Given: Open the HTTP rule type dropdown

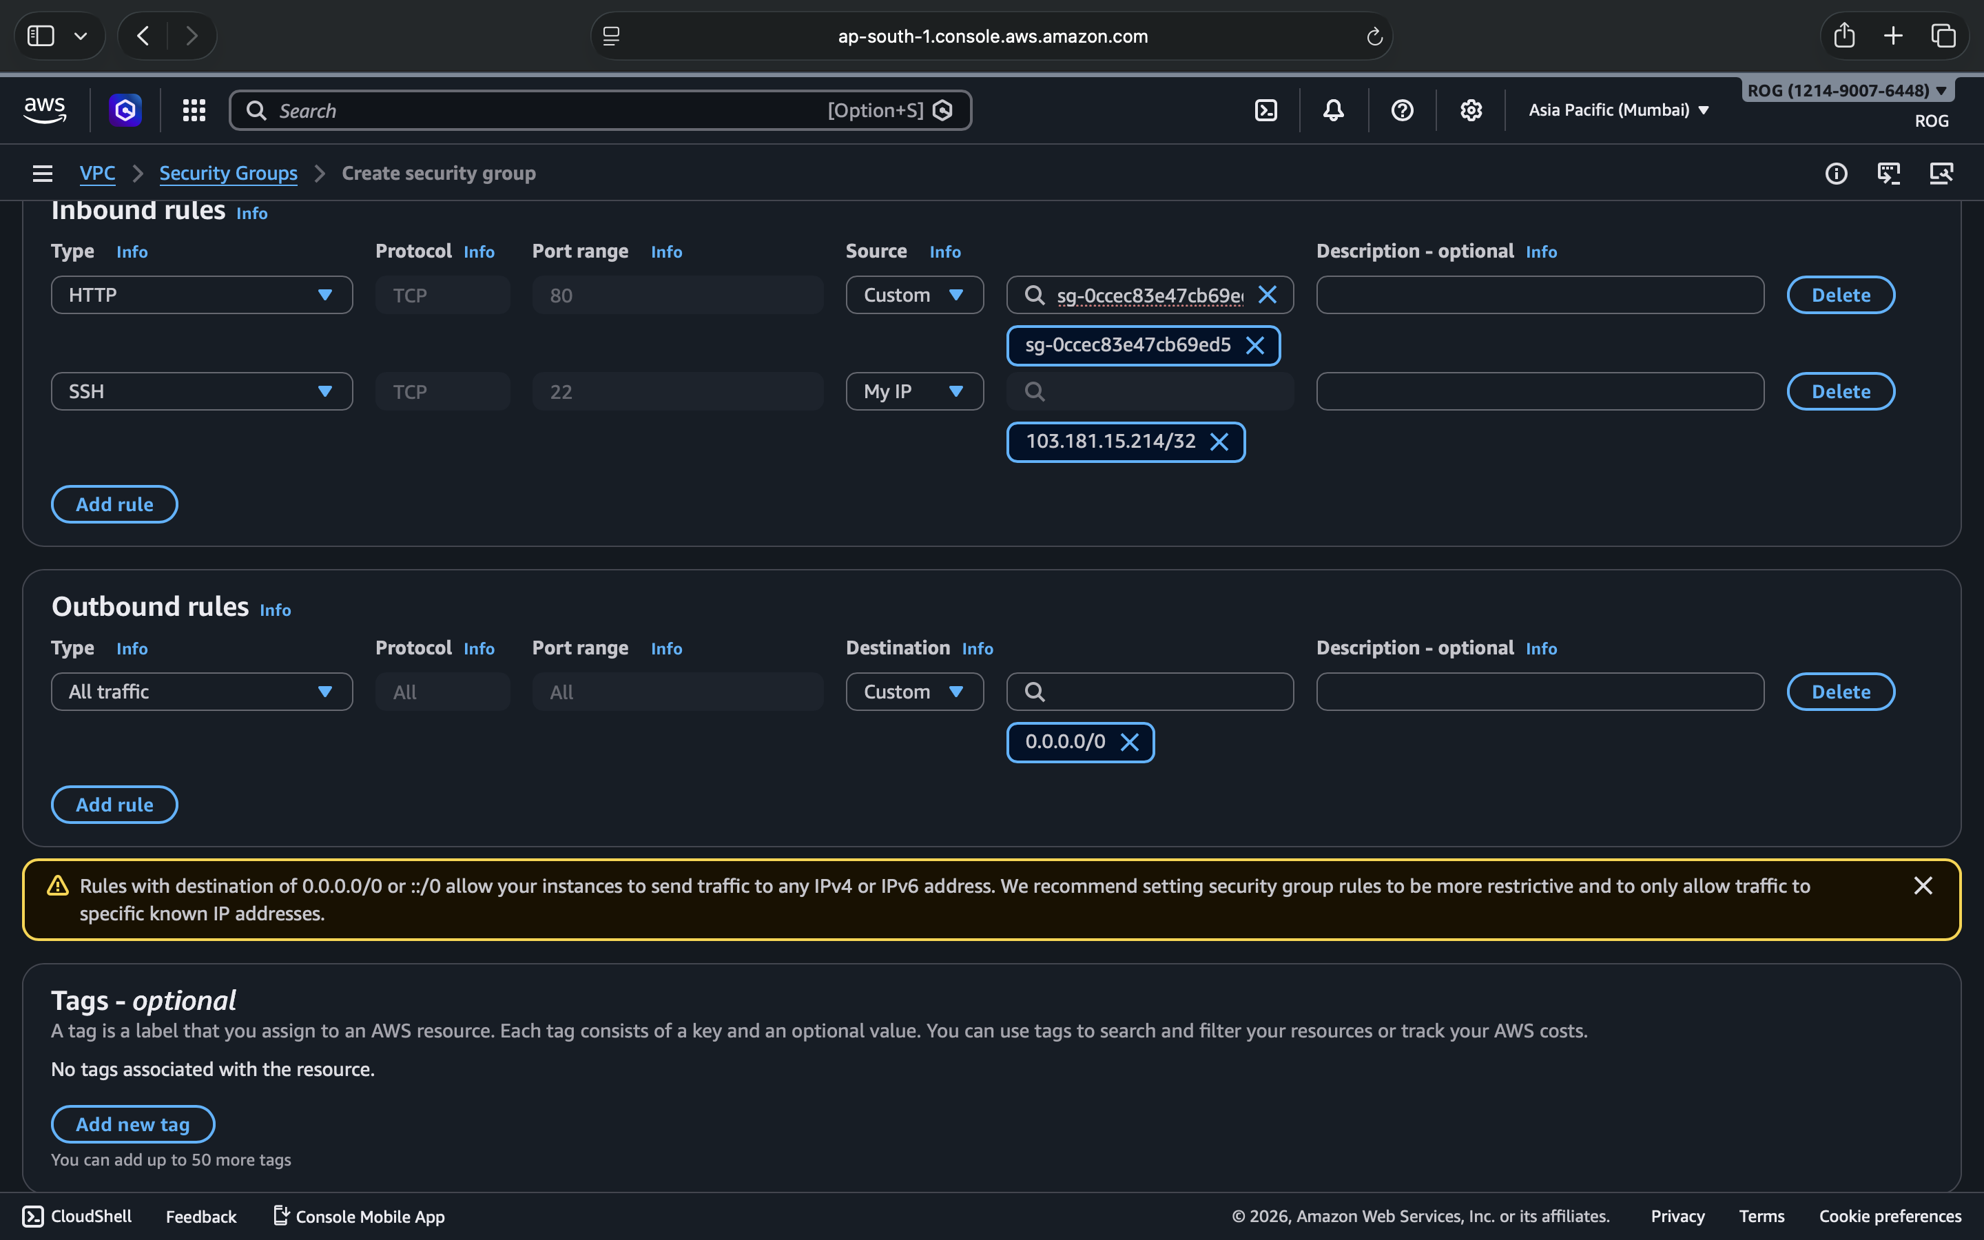Looking at the screenshot, I should (202, 296).
